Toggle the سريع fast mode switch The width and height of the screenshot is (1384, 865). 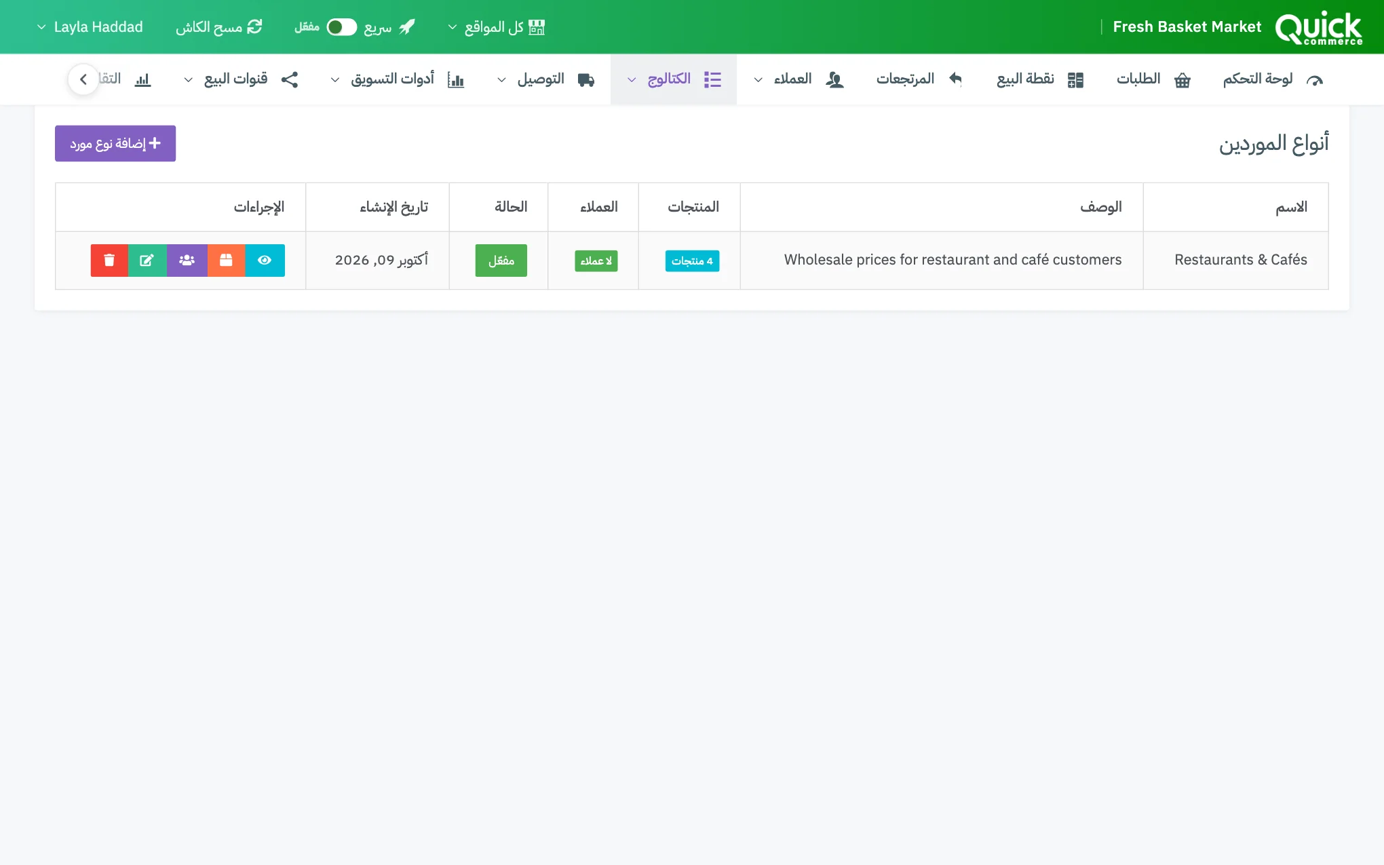pyautogui.click(x=341, y=27)
